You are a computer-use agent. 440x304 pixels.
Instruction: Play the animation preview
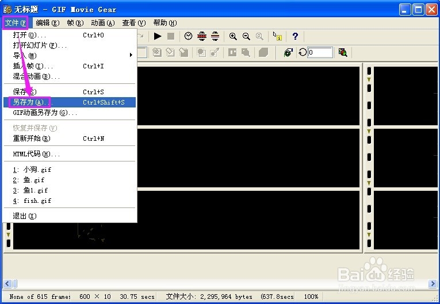[x=158, y=36]
